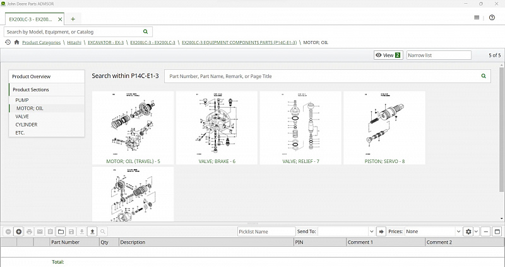Screen dimensions: 505x267
Task: Click the clipboard paste icon in picklist toolbar
Action: [x=50, y=231]
